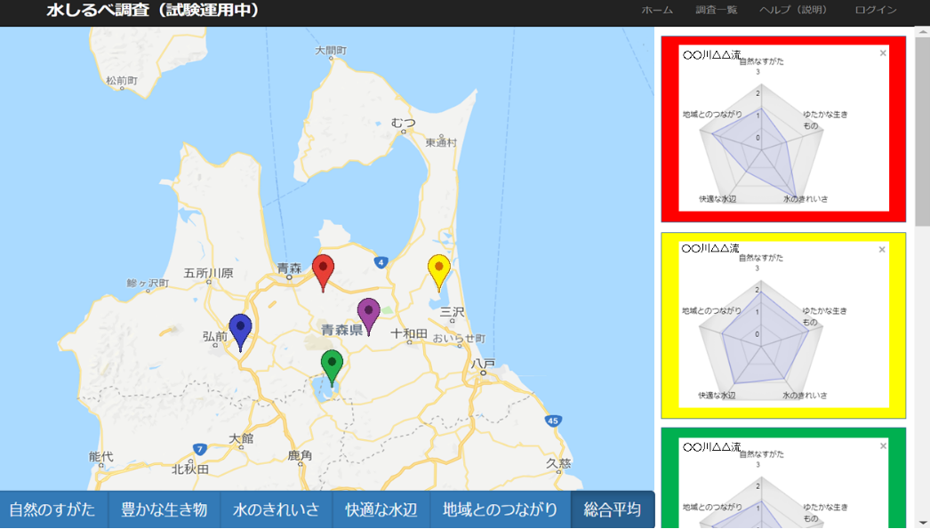The image size is (930, 529).
Task: Switch to the 快適な水辺 tab
Action: (x=381, y=509)
